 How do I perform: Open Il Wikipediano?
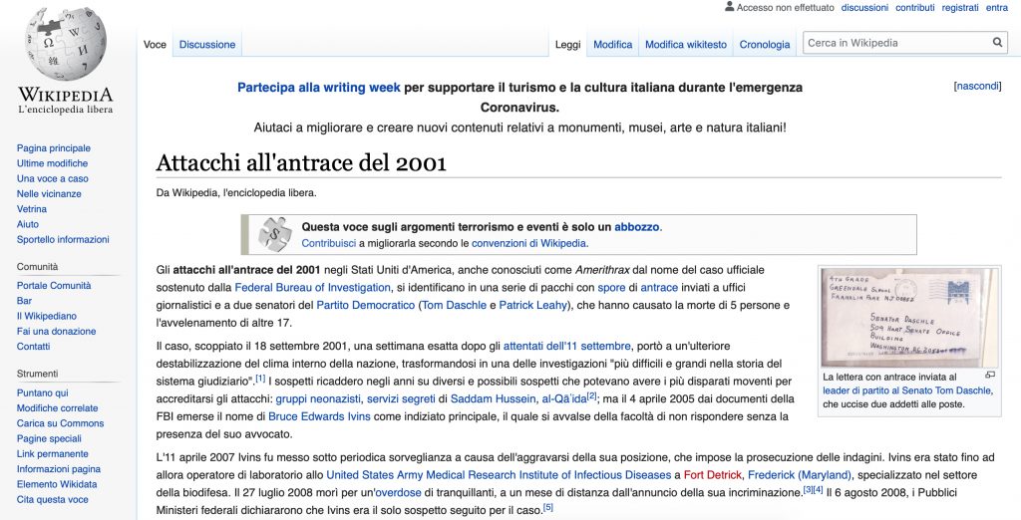47,316
